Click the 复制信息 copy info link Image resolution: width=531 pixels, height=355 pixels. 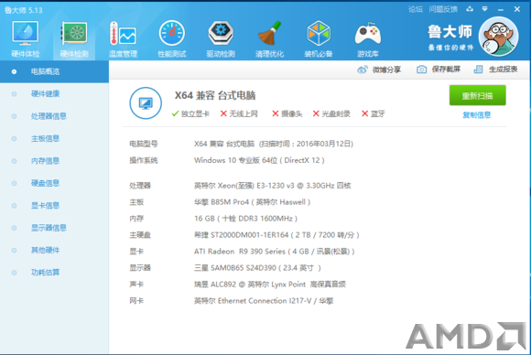477,115
